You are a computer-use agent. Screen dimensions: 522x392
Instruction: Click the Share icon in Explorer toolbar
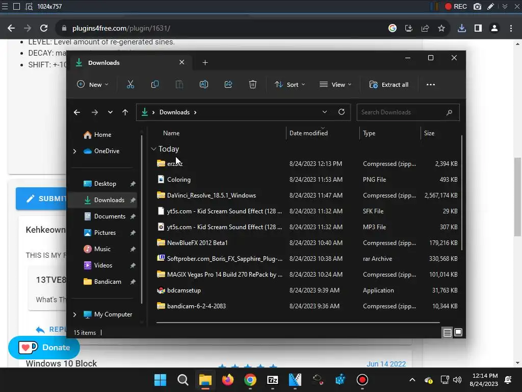click(x=228, y=85)
